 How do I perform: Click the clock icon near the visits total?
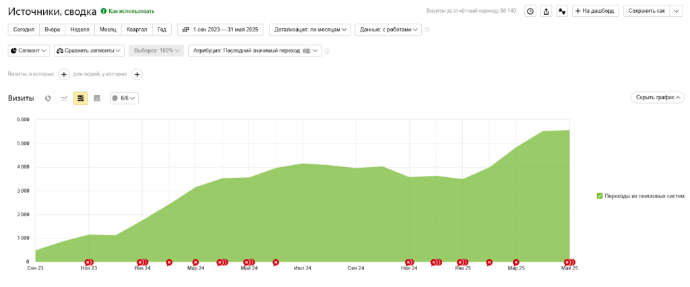click(530, 11)
